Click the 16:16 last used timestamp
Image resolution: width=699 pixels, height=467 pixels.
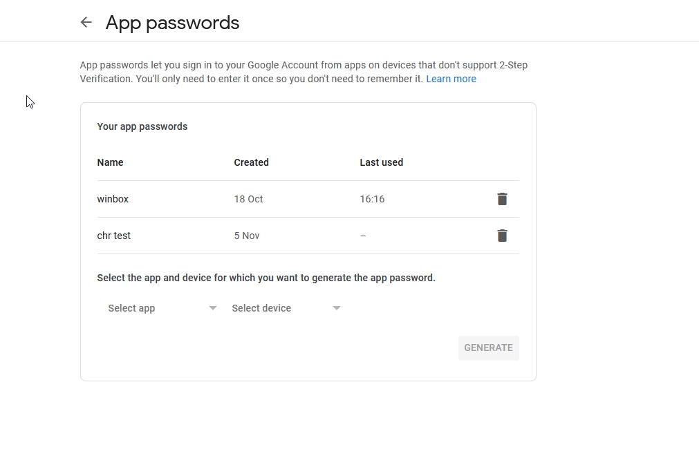(x=372, y=199)
